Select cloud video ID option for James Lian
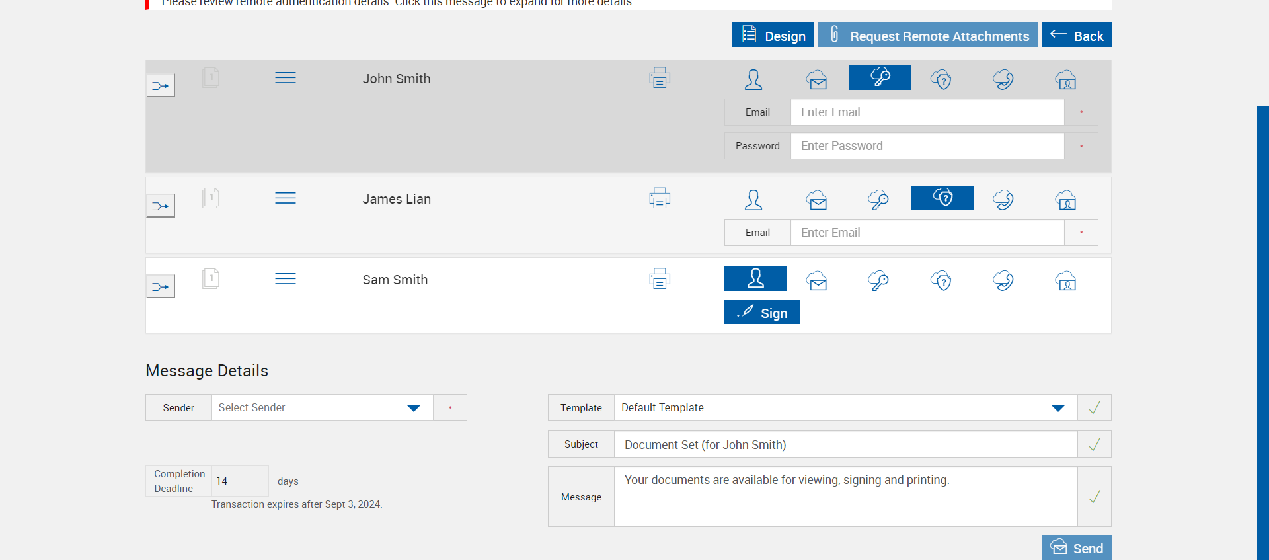This screenshot has width=1269, height=560. [x=1065, y=200]
